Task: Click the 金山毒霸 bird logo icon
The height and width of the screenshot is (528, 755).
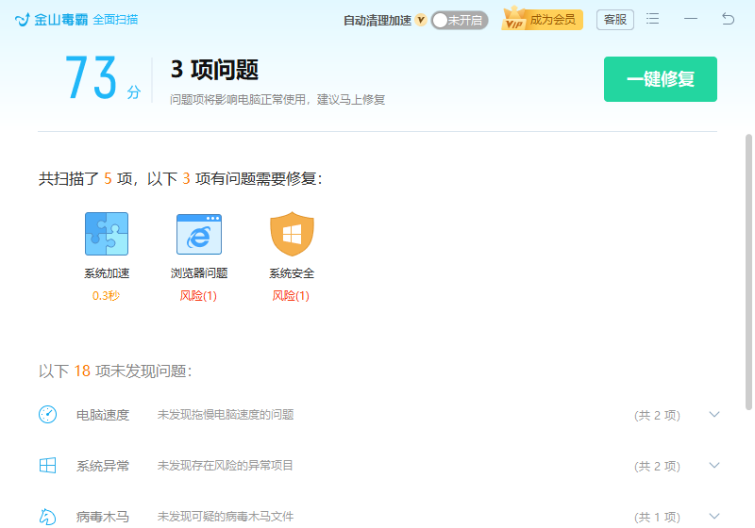Action: pos(22,20)
